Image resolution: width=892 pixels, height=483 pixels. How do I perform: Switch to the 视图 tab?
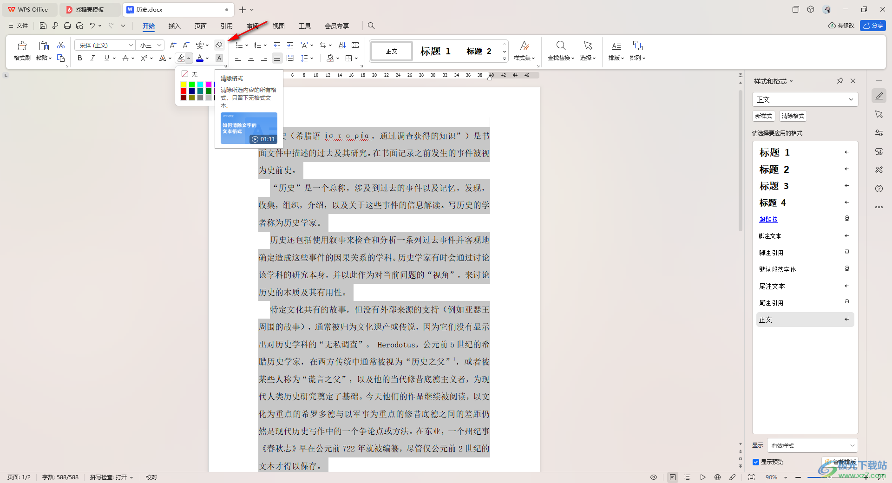[x=278, y=26]
